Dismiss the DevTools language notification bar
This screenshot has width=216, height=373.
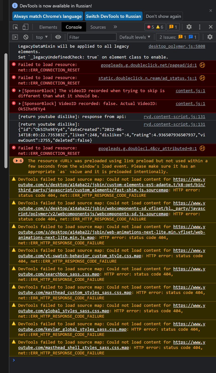coord(210,11)
